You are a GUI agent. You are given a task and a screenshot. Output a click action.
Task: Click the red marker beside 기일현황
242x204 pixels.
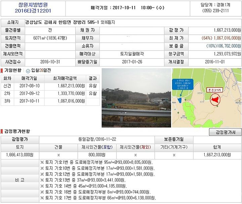click(x=2, y=71)
